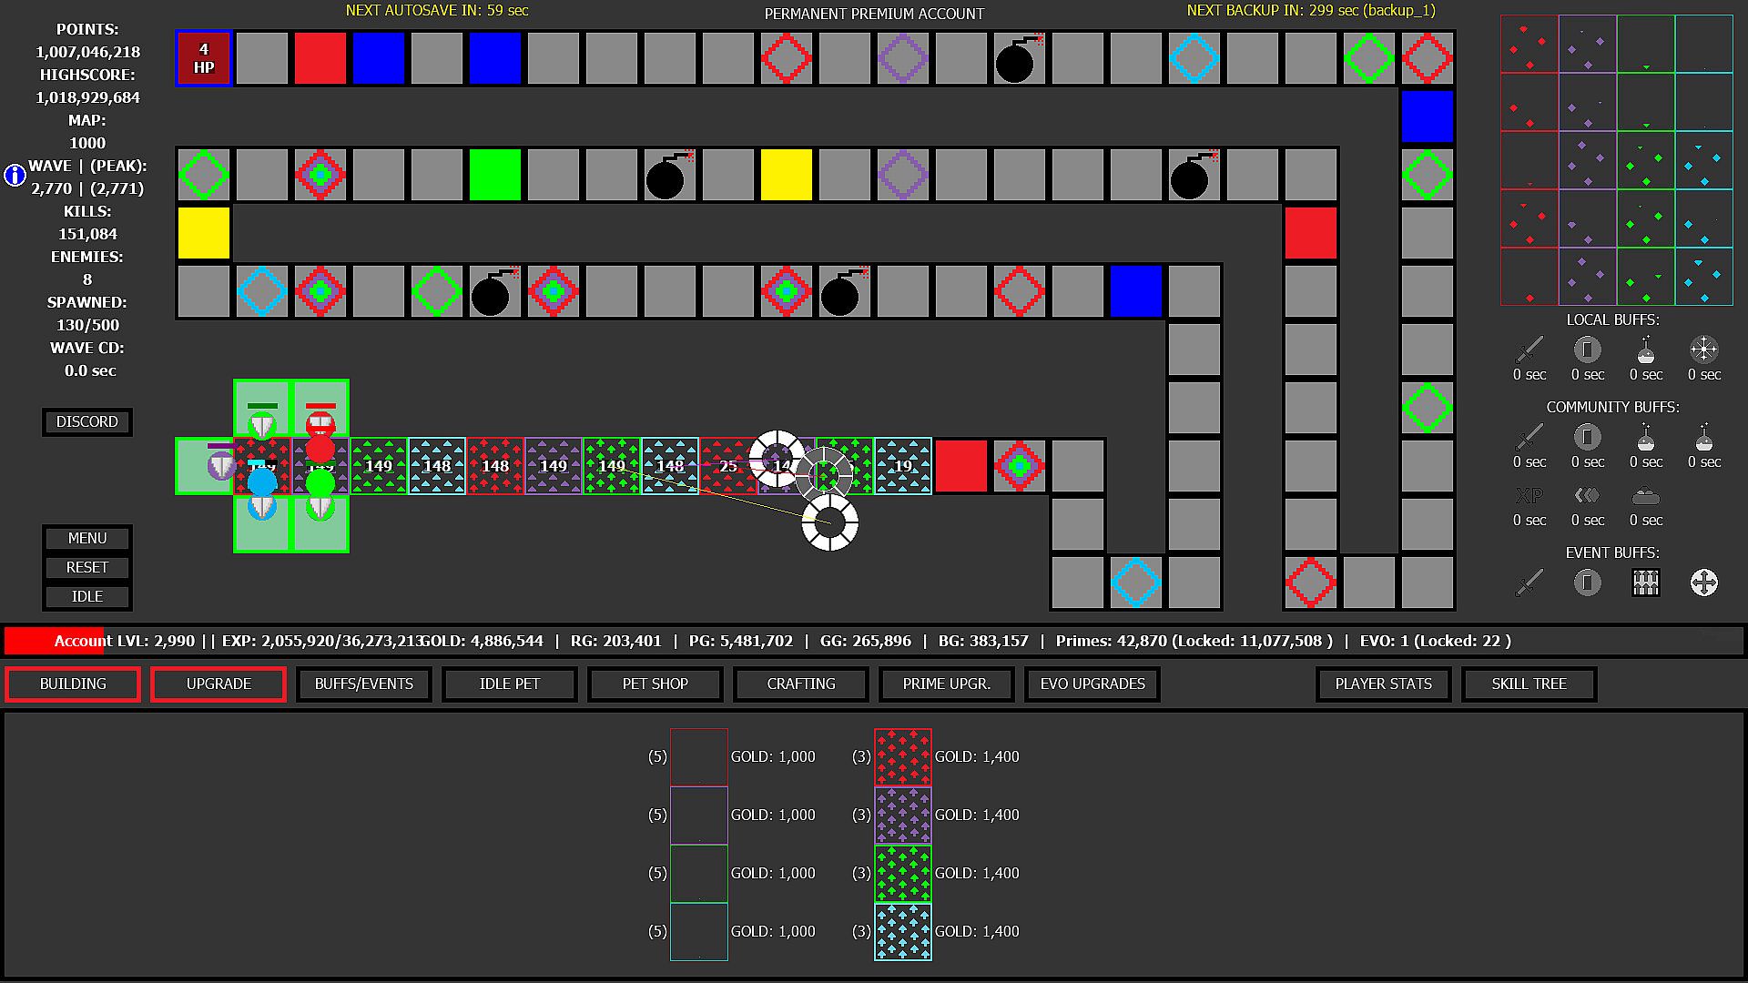
Task: Click the local potion flask buff icon
Action: tap(1645, 350)
